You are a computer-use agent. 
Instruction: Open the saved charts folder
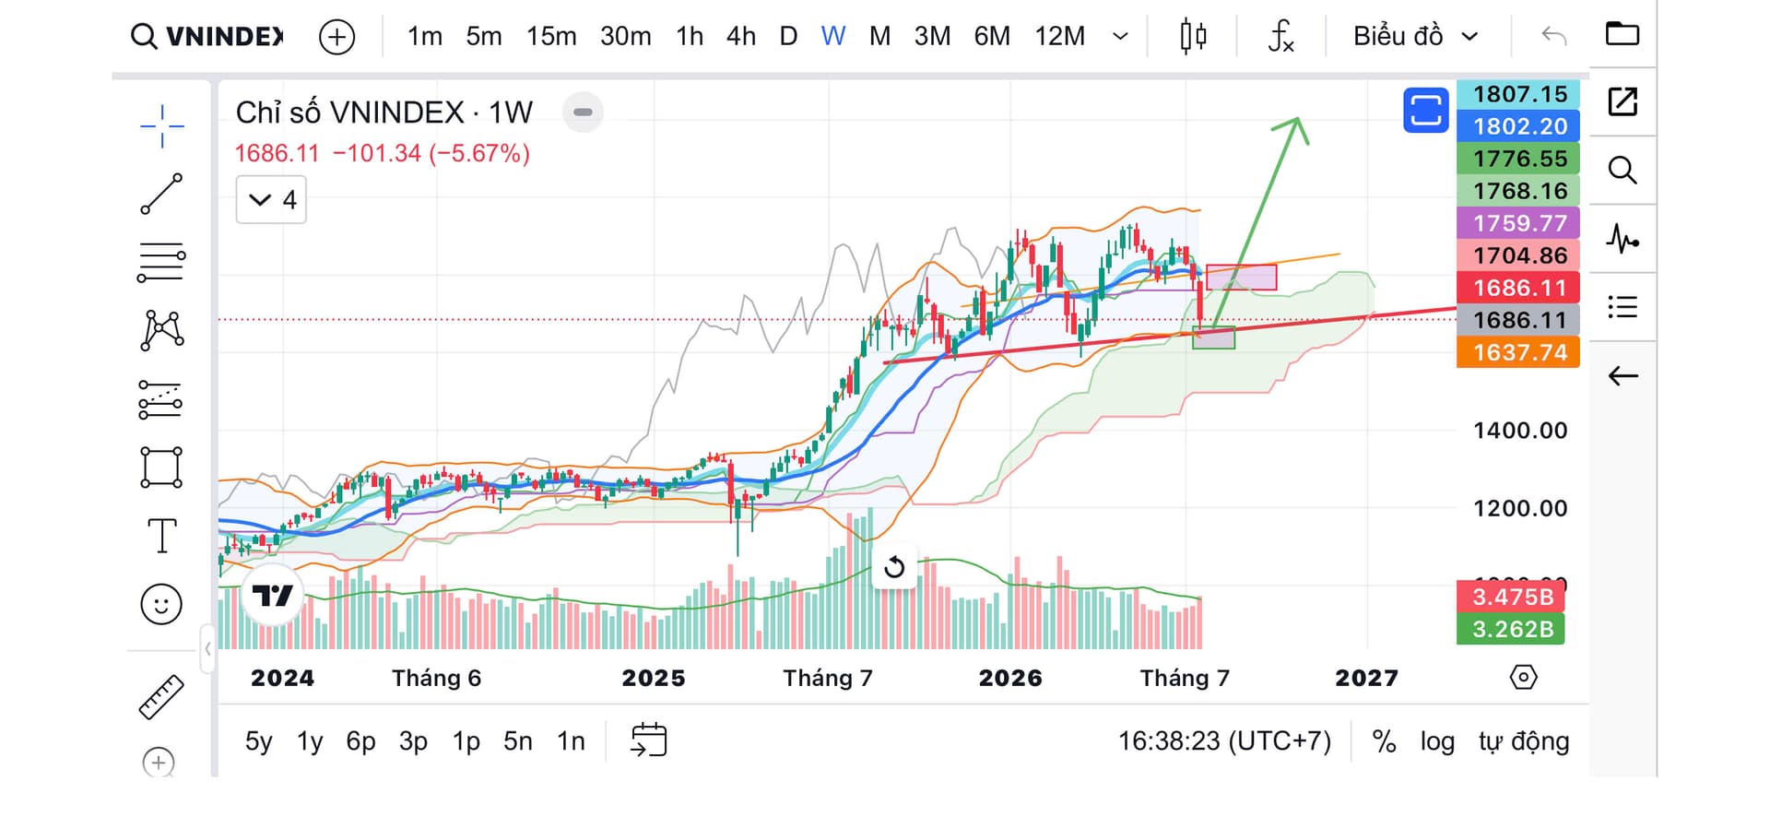[x=1622, y=34]
